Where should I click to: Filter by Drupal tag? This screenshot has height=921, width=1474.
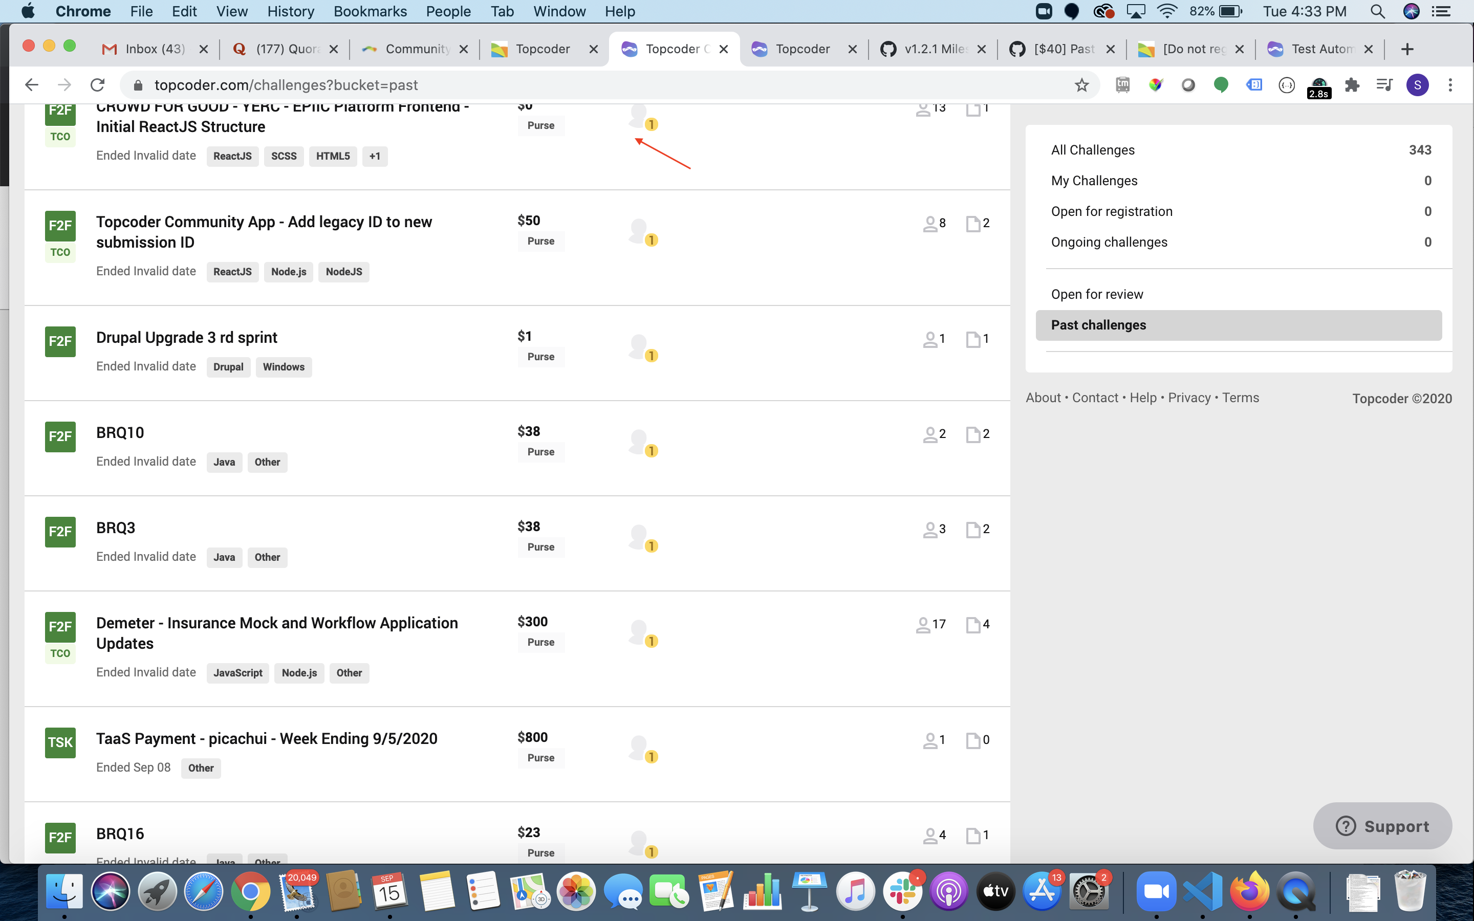[x=228, y=367]
